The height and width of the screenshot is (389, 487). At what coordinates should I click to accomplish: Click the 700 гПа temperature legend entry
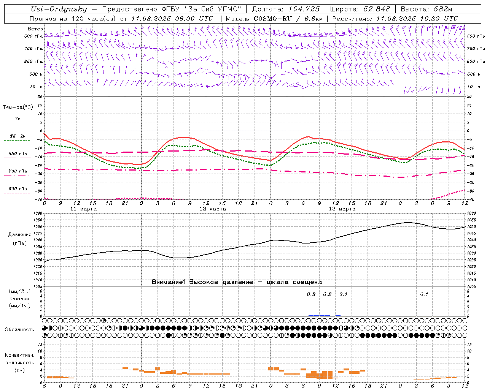click(18, 171)
